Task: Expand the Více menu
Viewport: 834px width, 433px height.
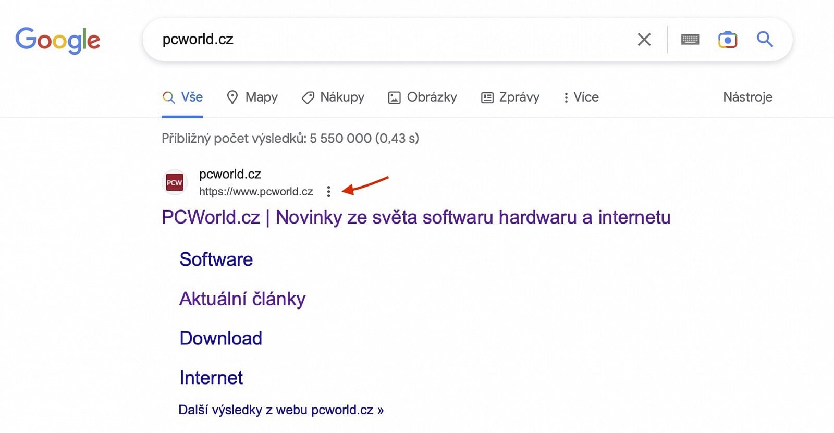Action: pos(581,97)
